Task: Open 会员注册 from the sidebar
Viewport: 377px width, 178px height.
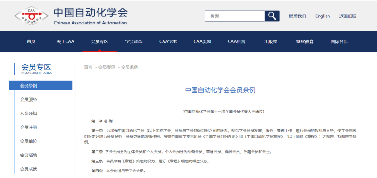Action: point(29,127)
